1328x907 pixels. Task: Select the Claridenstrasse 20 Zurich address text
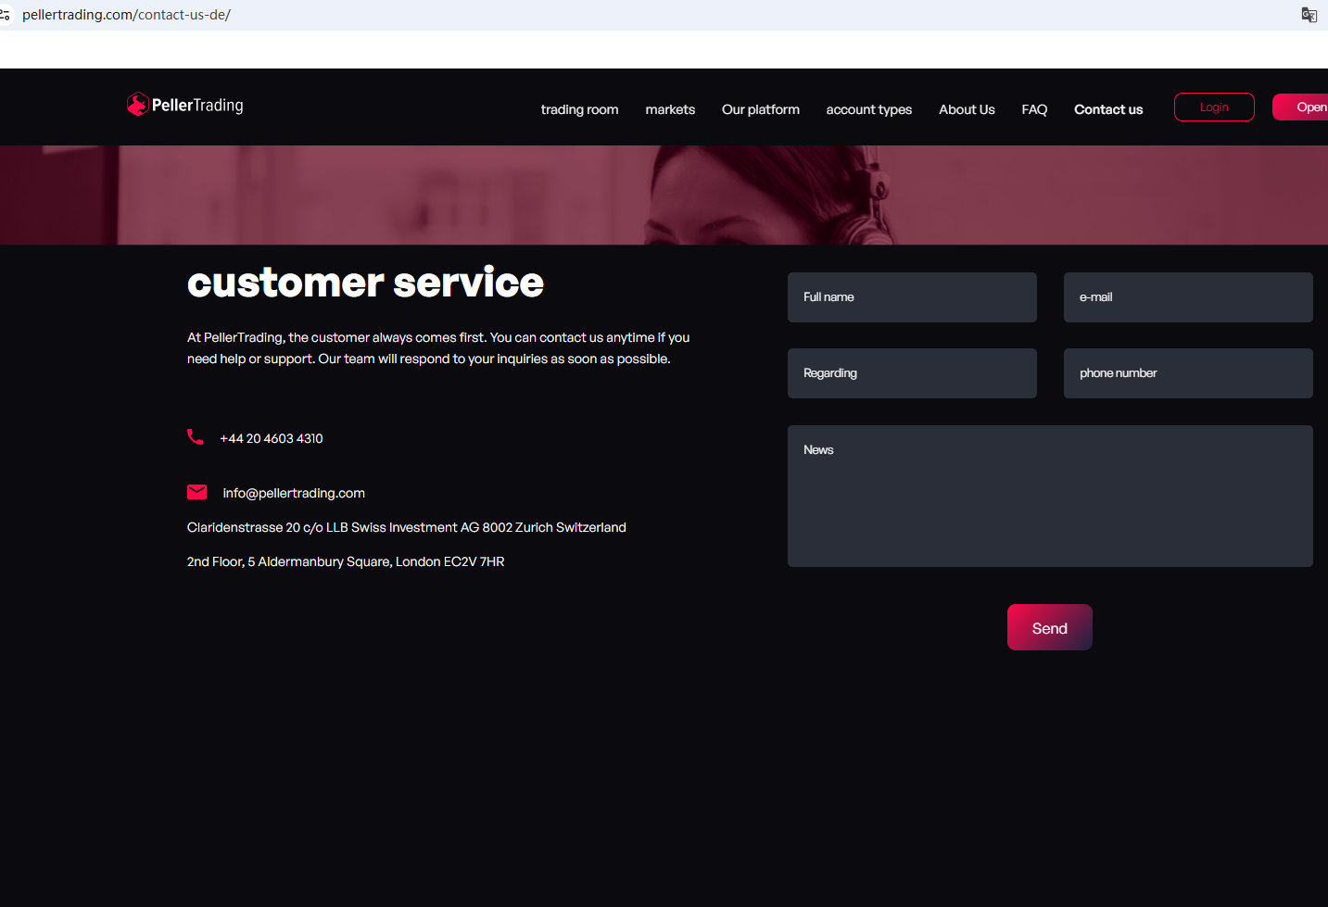click(407, 527)
